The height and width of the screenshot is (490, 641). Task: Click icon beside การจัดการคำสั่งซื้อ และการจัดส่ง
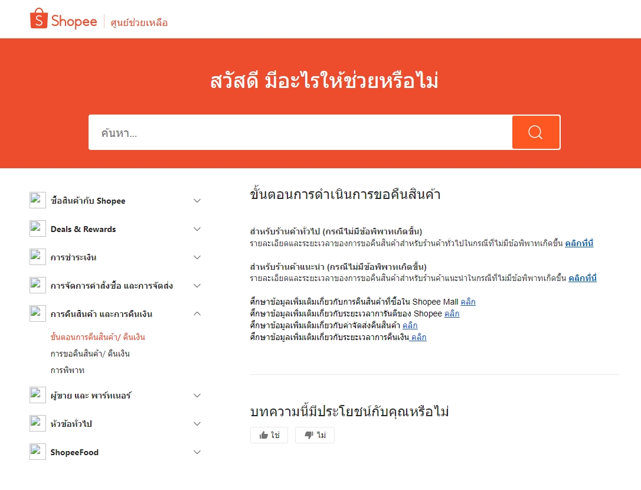[x=38, y=286]
